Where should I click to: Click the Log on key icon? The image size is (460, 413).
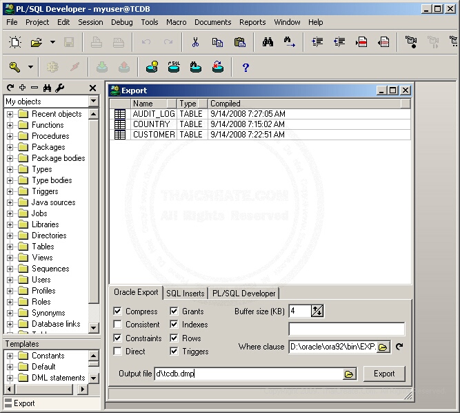[15, 67]
